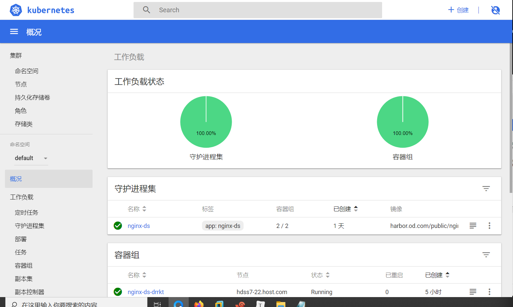513x307 pixels.
Task: Click the green 守护进程集 pie chart
Action: pyautogui.click(x=206, y=122)
